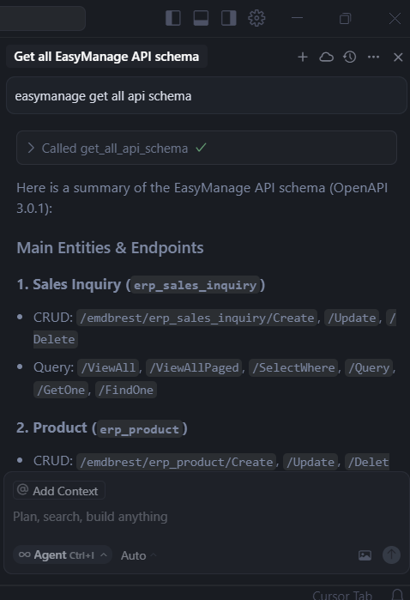The image size is (410, 600).
Task: Open the three-dot more options menu
Action: click(373, 57)
